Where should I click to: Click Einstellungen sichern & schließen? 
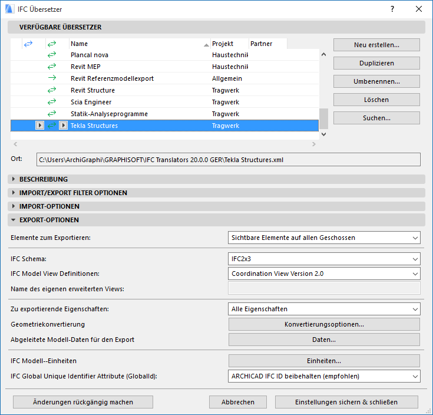point(346,402)
